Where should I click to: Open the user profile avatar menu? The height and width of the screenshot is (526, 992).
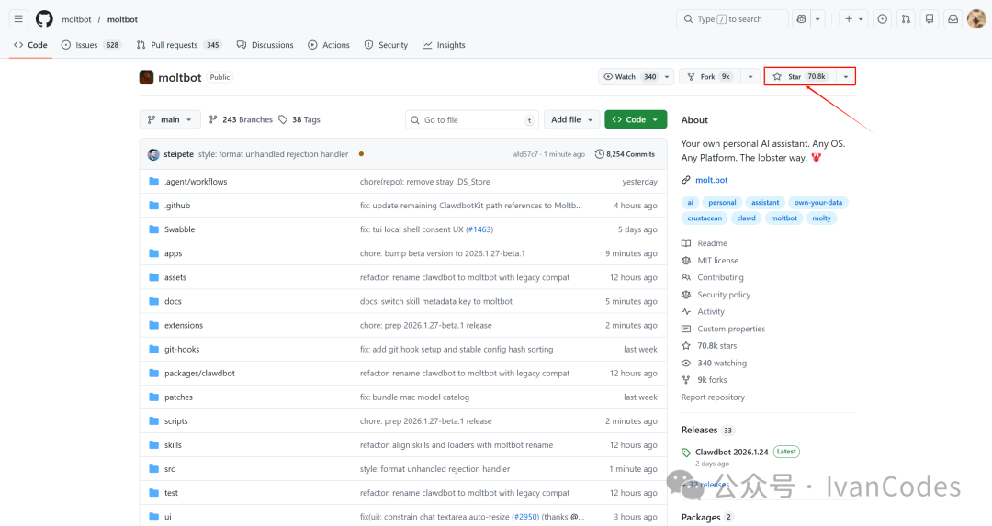[x=976, y=19]
